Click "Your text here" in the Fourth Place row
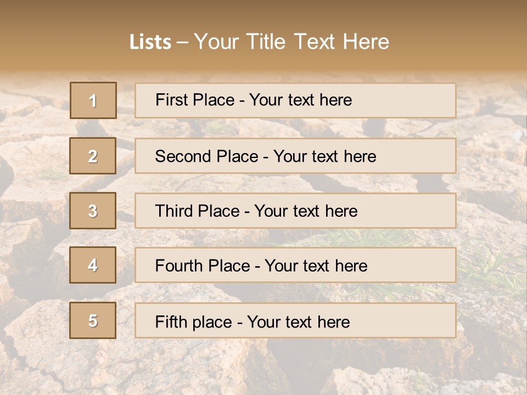The width and height of the screenshot is (527, 395). [316, 266]
